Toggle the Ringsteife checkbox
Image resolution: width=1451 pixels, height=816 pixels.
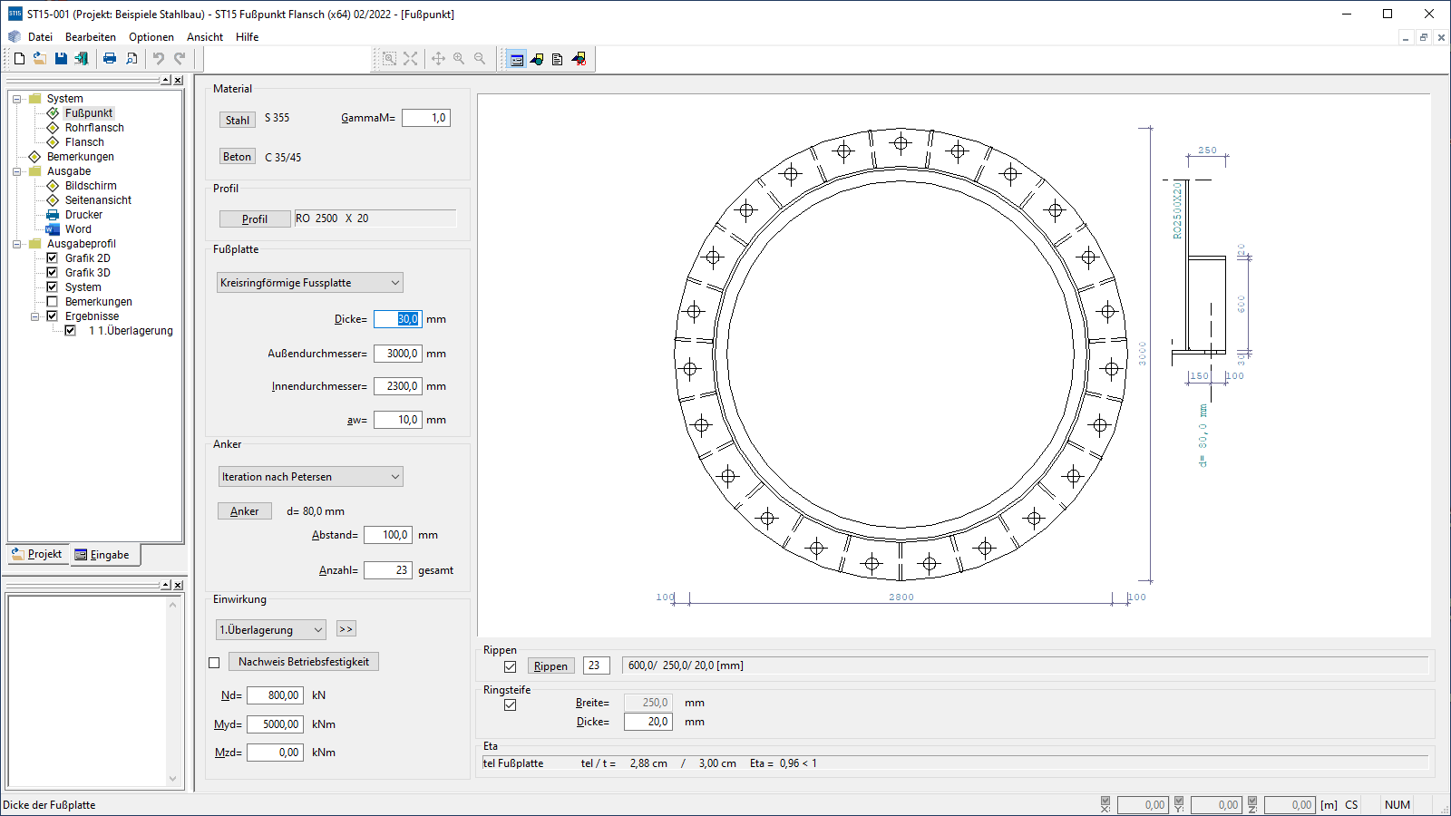(510, 704)
